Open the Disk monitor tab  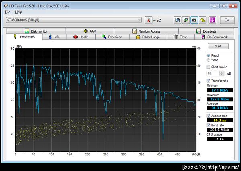click(x=36, y=31)
